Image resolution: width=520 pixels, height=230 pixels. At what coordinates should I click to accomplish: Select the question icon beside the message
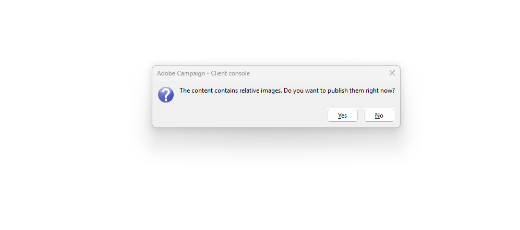pos(166,95)
